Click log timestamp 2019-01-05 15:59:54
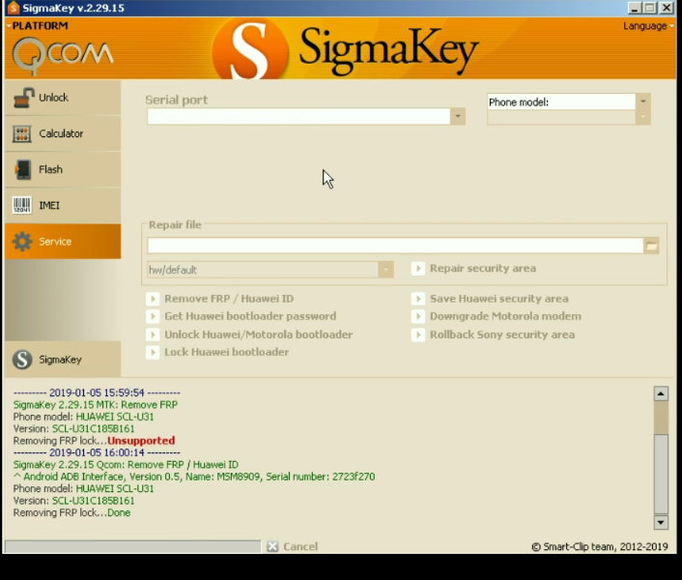The image size is (682, 580). click(97, 392)
